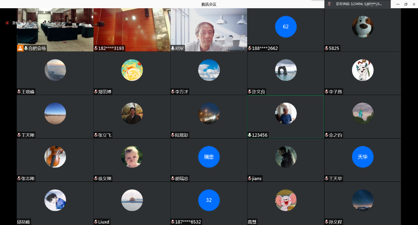Click the 王晓峰 participant name label
Screen dimensions: 418x225
tap(28, 92)
